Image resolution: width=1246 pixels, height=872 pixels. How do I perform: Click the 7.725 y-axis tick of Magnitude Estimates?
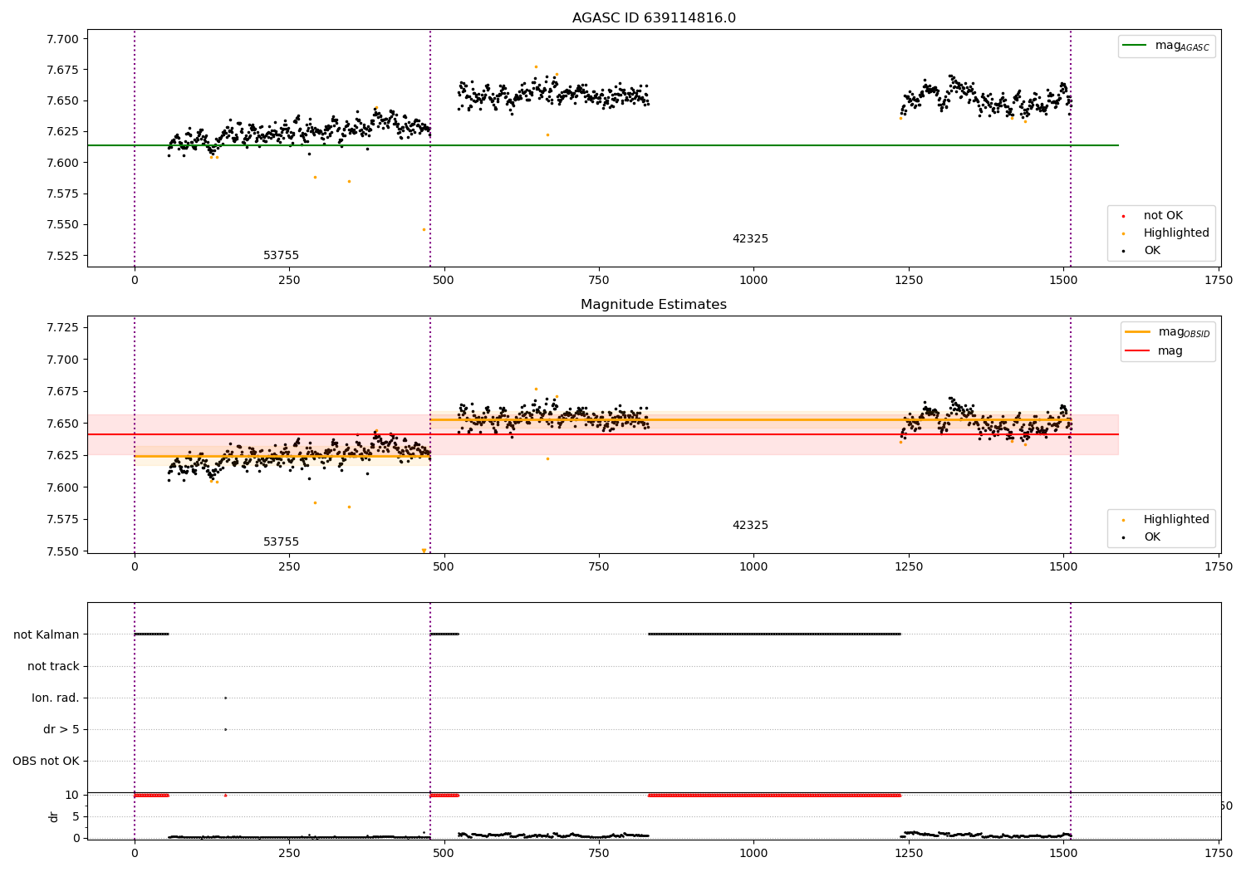tap(62, 328)
